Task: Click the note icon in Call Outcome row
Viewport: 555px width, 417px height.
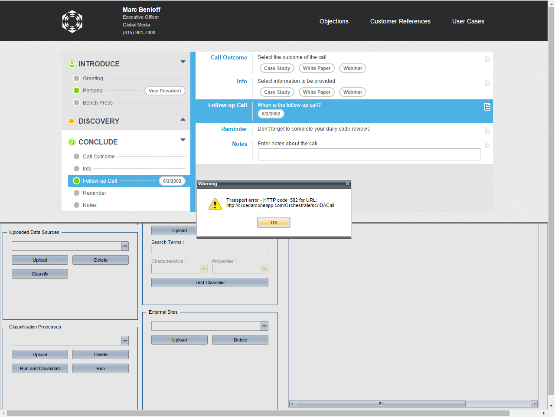Action: [487, 59]
